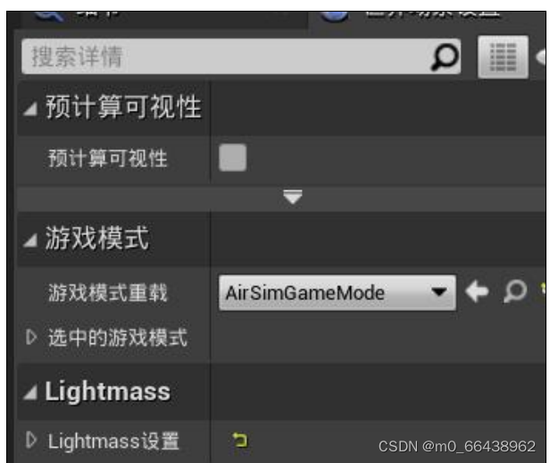Collapse the 游戏模式 section triangle

[x=30, y=240]
